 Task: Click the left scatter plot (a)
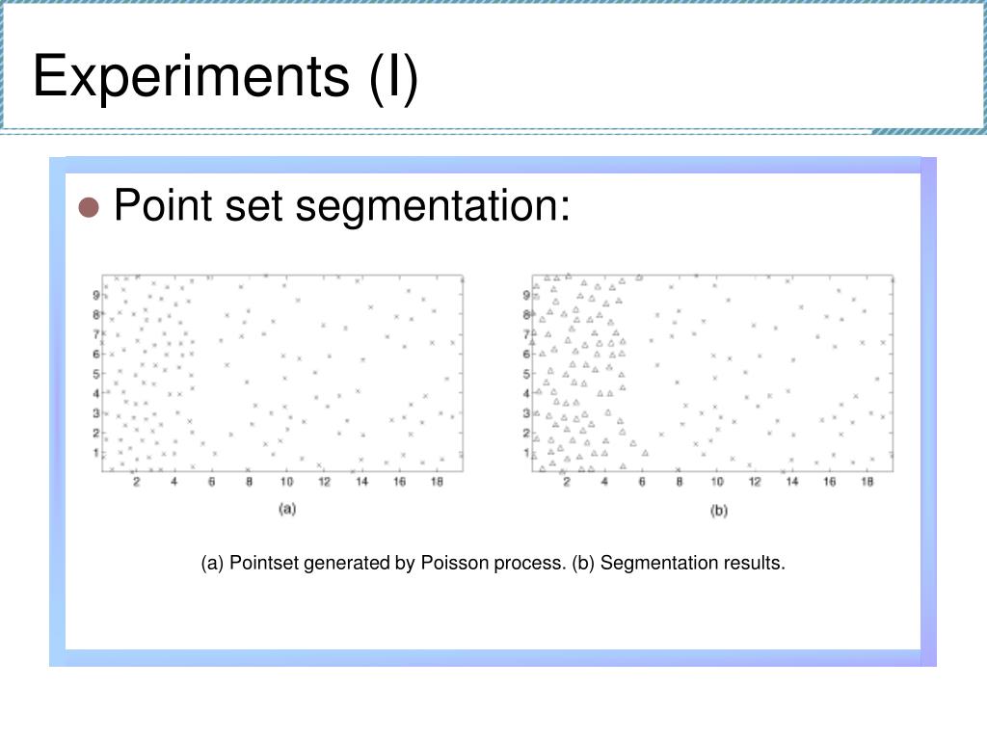(282, 373)
